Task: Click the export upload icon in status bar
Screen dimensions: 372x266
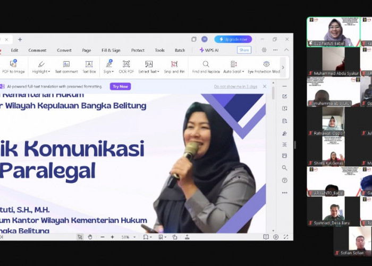Action: pyautogui.click(x=187, y=237)
